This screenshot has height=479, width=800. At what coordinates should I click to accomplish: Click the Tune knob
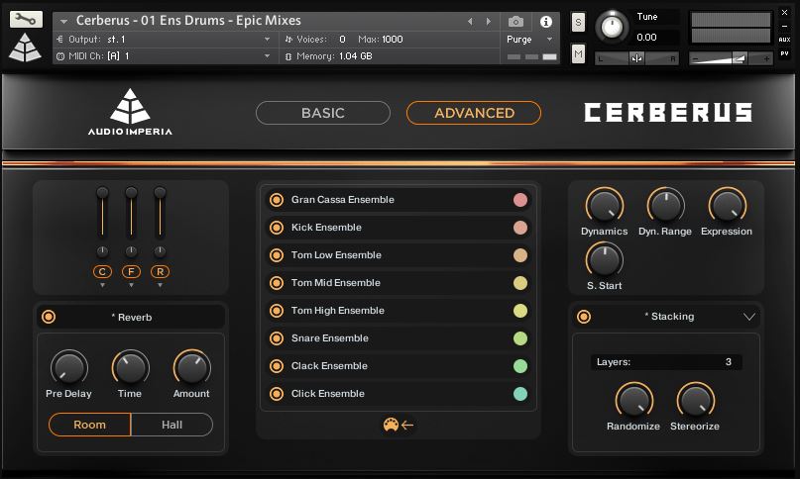[x=613, y=27]
